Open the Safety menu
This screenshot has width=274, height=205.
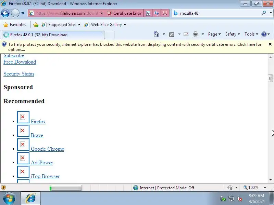[233, 34]
